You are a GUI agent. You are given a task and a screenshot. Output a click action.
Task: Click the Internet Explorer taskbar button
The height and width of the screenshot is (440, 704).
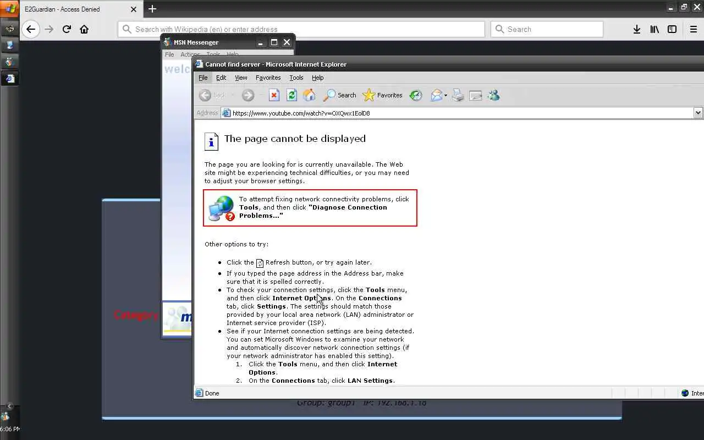pos(9,78)
